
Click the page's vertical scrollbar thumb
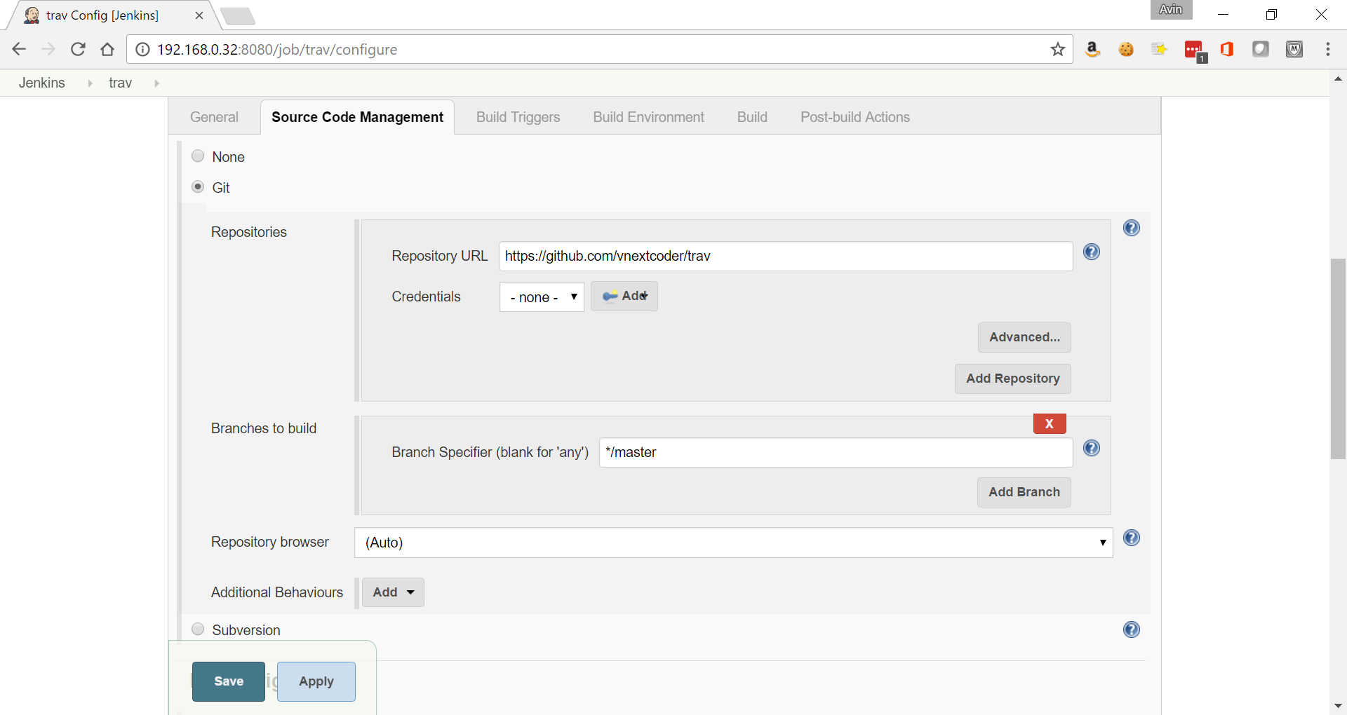point(1337,359)
